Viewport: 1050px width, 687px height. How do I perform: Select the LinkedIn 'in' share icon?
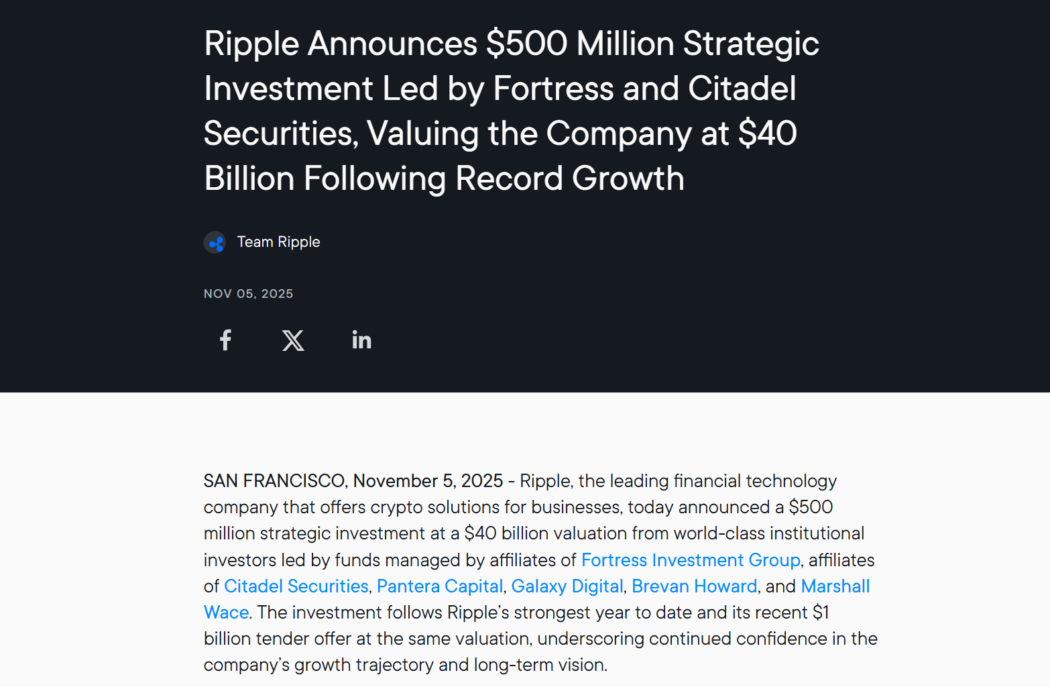click(361, 340)
